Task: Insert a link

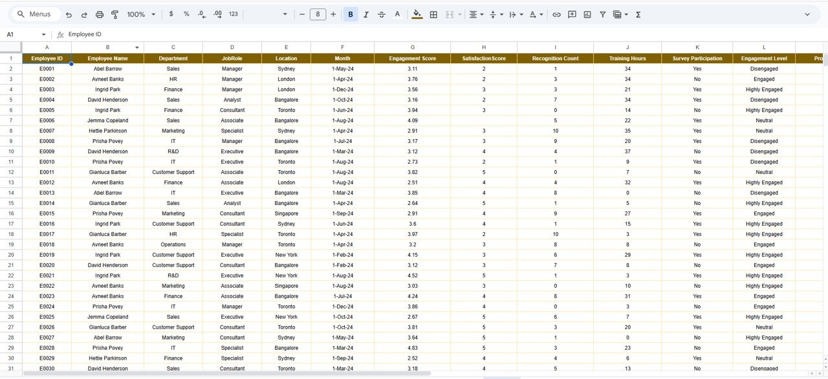Action: (557, 14)
